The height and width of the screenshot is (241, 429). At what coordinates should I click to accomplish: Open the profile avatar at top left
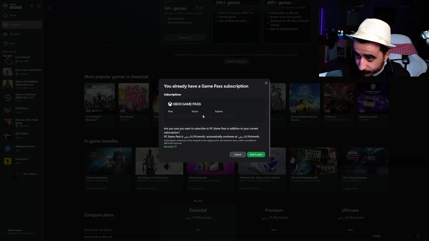click(5, 6)
